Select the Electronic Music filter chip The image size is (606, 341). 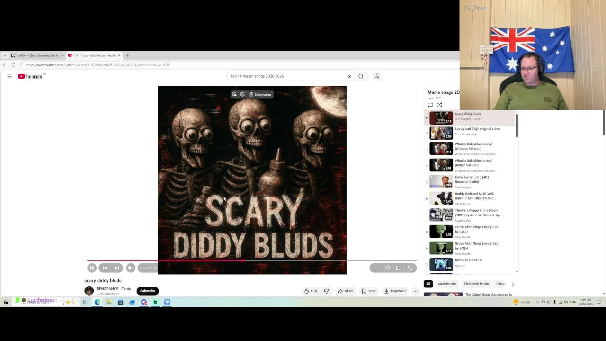pyautogui.click(x=476, y=284)
